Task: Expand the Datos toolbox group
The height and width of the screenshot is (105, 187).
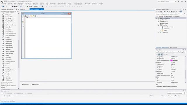Action: (x=1, y=87)
